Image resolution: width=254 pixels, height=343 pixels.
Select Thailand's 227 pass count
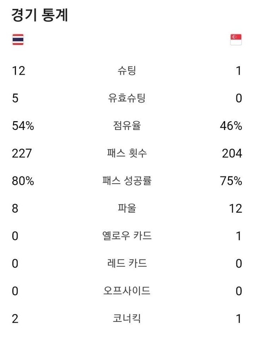pyautogui.click(x=22, y=153)
